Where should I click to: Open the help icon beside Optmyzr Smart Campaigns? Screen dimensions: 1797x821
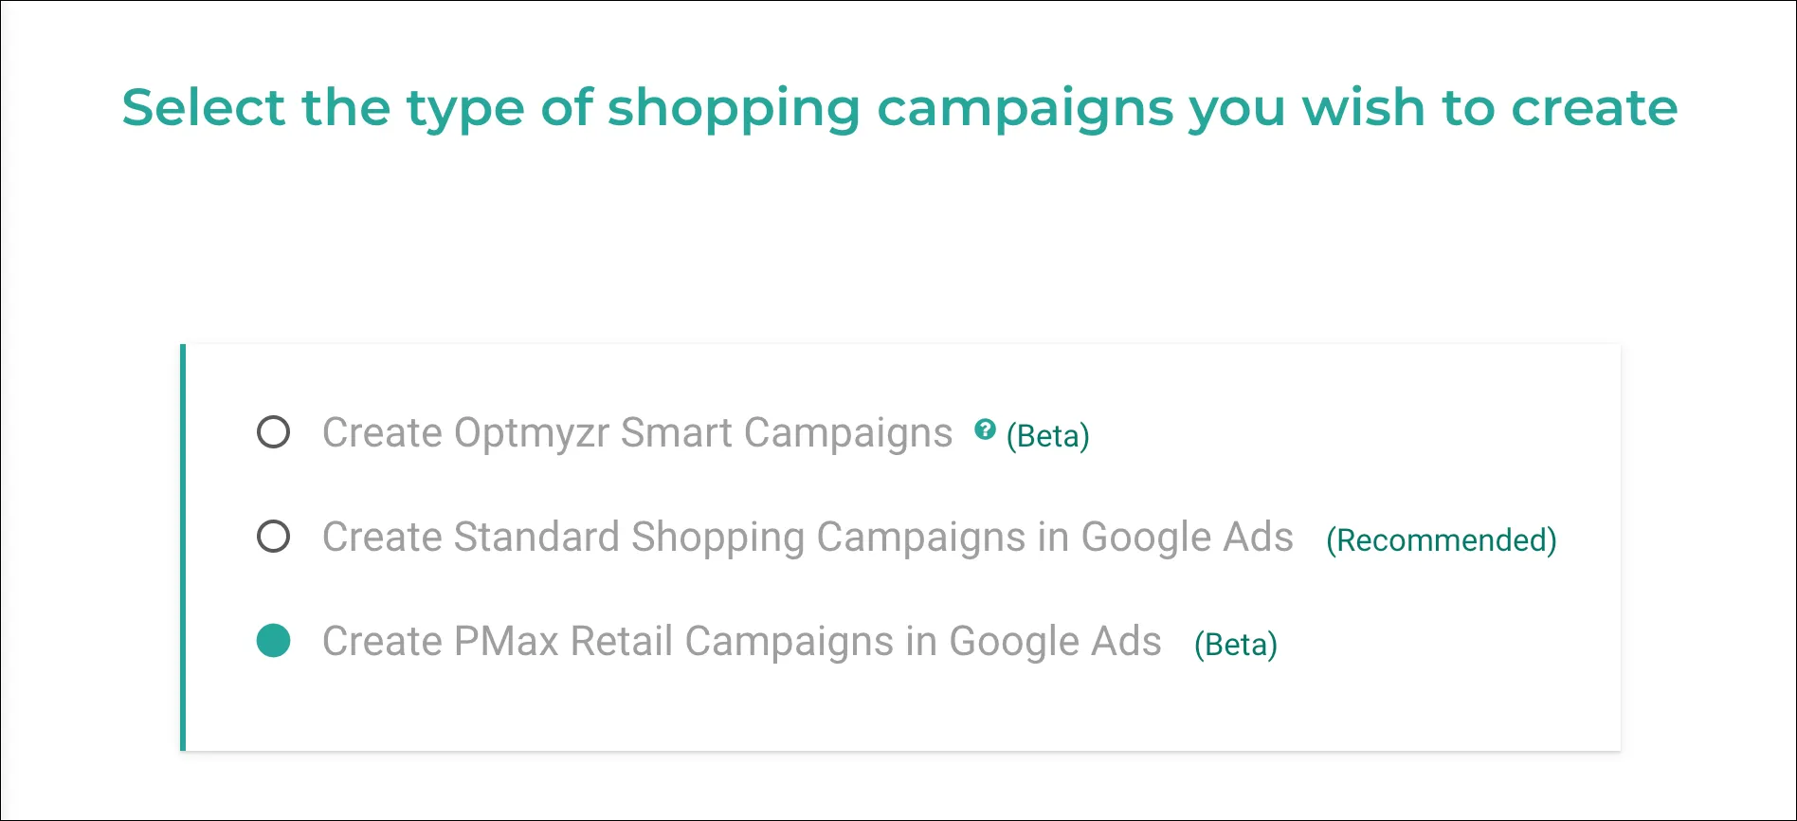[x=985, y=429]
